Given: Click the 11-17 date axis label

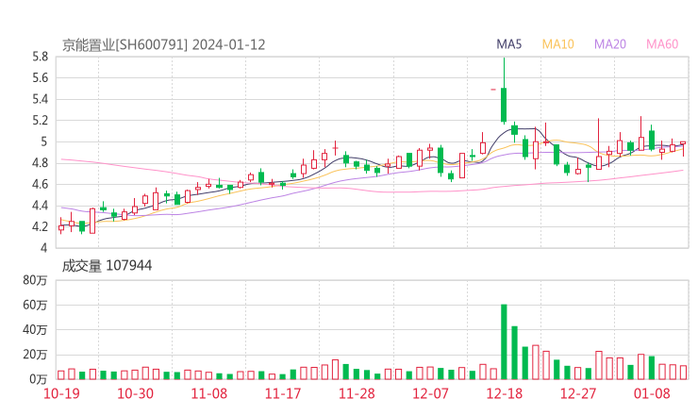Looking at the screenshot, I should click(283, 393).
